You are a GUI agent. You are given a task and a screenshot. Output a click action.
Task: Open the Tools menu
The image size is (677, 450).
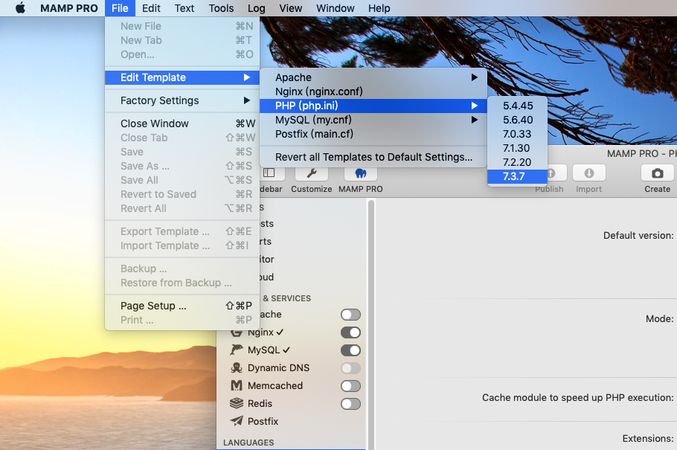tap(221, 8)
